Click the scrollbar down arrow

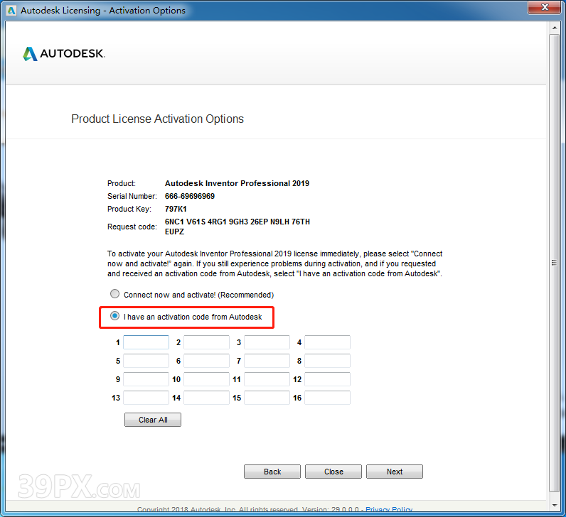(555, 506)
